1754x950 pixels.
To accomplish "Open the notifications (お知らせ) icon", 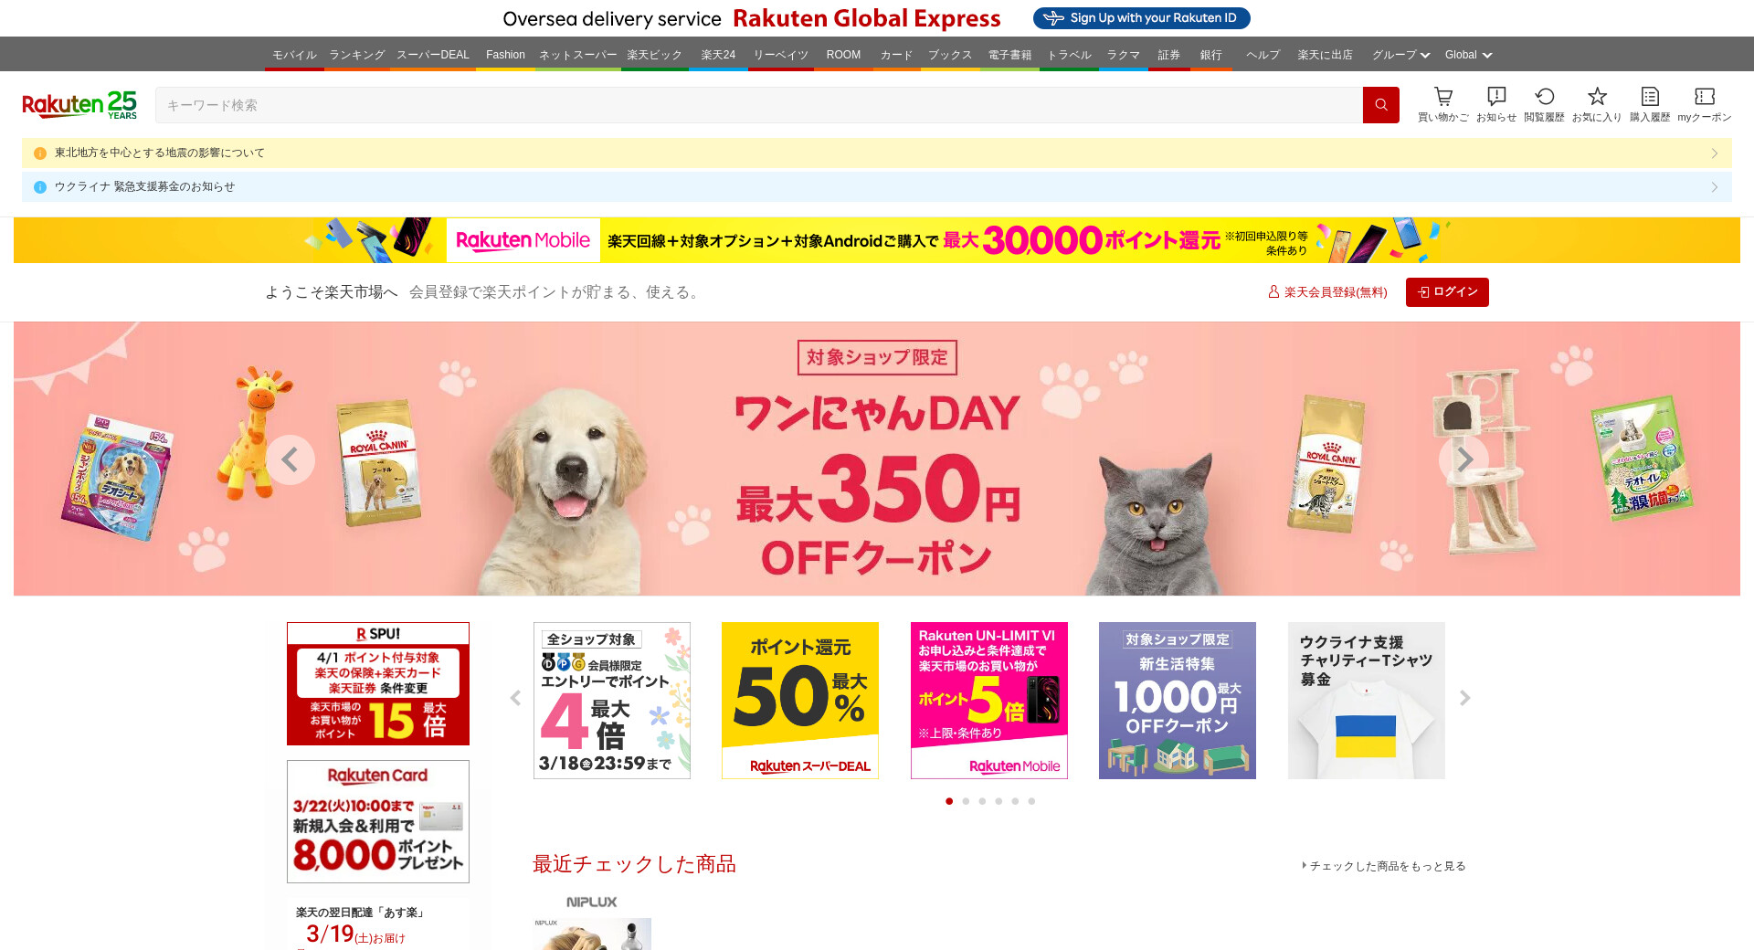I will tap(1496, 104).
